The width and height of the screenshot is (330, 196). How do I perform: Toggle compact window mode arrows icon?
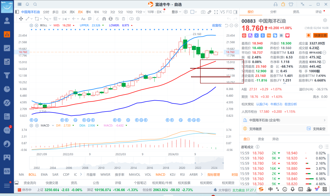coord(302,4)
